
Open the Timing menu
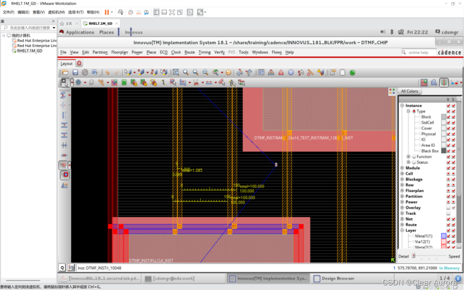(x=204, y=52)
